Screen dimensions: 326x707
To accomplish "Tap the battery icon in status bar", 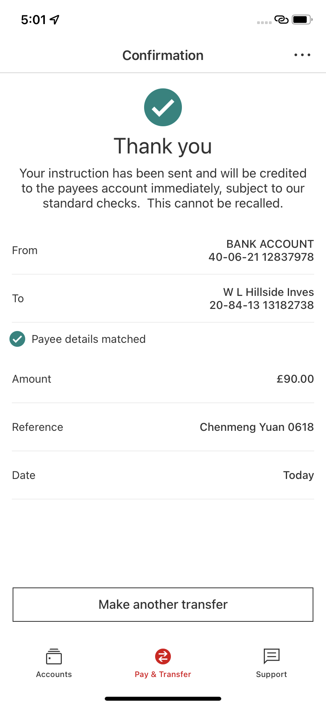I will pos(302,19).
